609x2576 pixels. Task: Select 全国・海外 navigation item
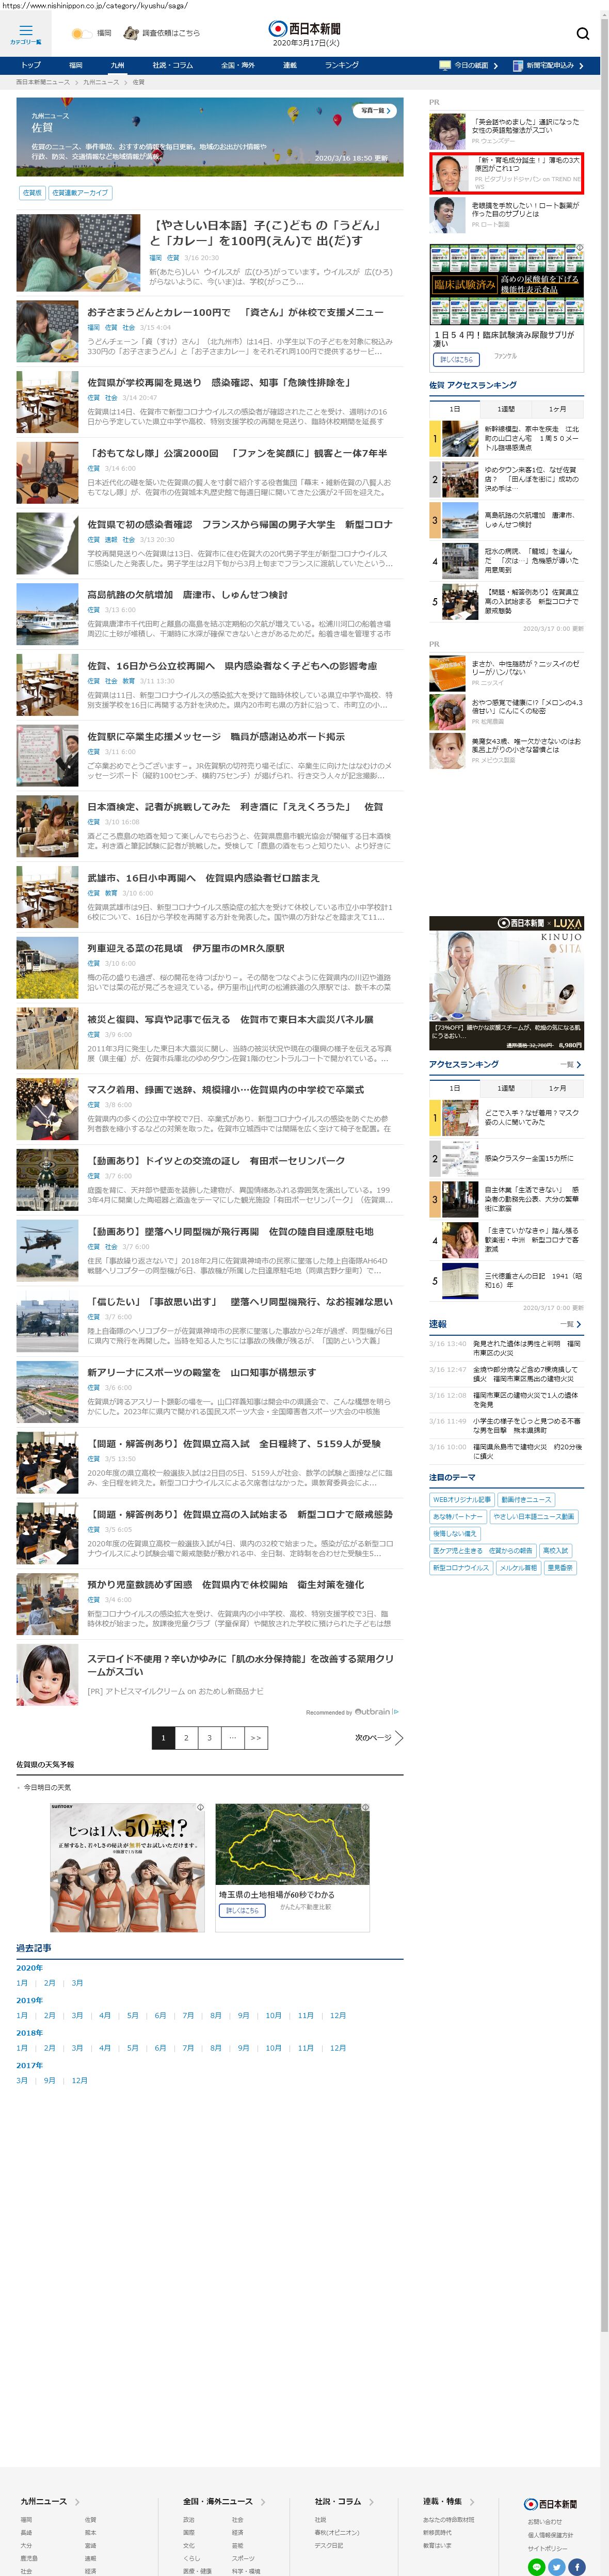click(238, 65)
